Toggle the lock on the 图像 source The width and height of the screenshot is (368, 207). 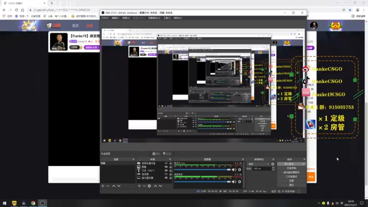point(170,167)
